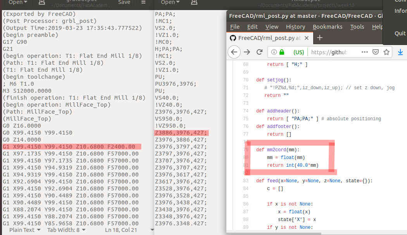Click the site information icon in address bar
Image resolution: width=407 pixels, height=235 pixels.
[x=274, y=52]
